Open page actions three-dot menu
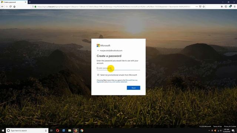The height and width of the screenshot is (133, 237). pyautogui.click(x=197, y=7)
